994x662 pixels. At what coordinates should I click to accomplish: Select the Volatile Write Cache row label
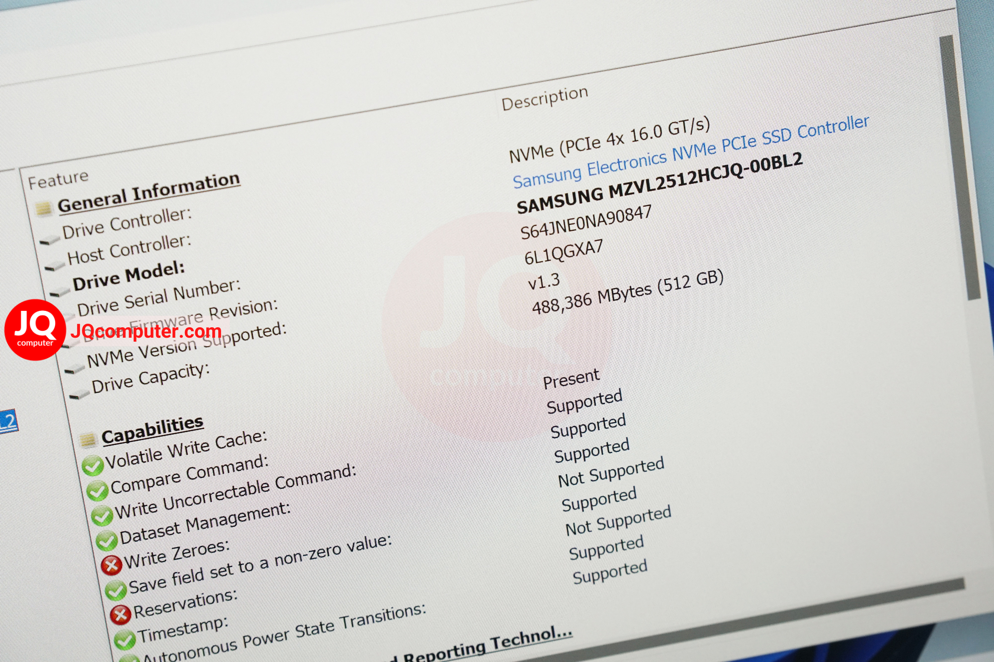pyautogui.click(x=186, y=450)
